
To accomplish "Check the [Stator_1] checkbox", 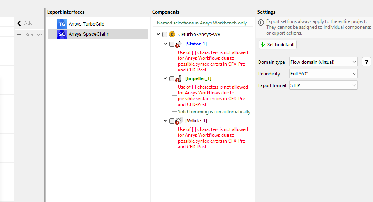I will [172, 44].
